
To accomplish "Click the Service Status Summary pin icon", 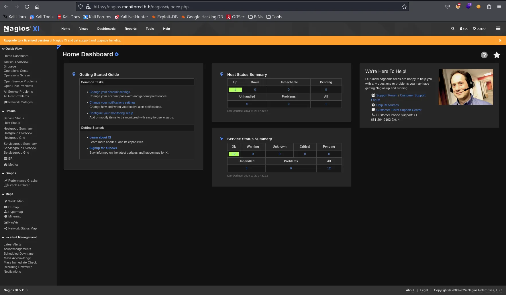I will click(221, 139).
